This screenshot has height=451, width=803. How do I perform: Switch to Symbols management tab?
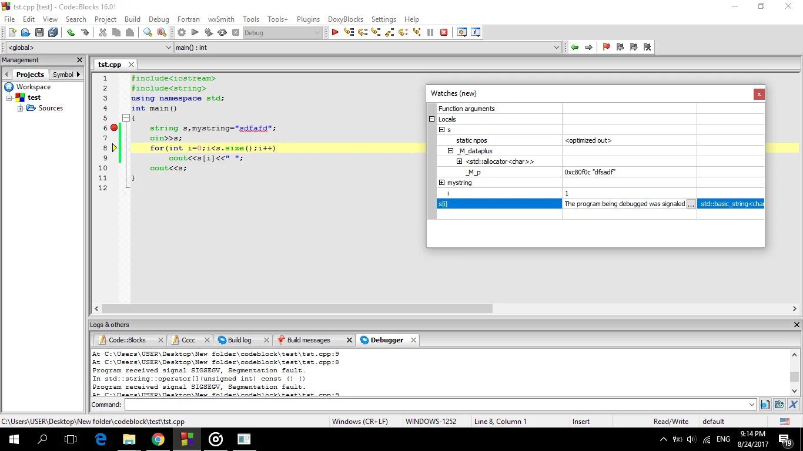tap(63, 75)
